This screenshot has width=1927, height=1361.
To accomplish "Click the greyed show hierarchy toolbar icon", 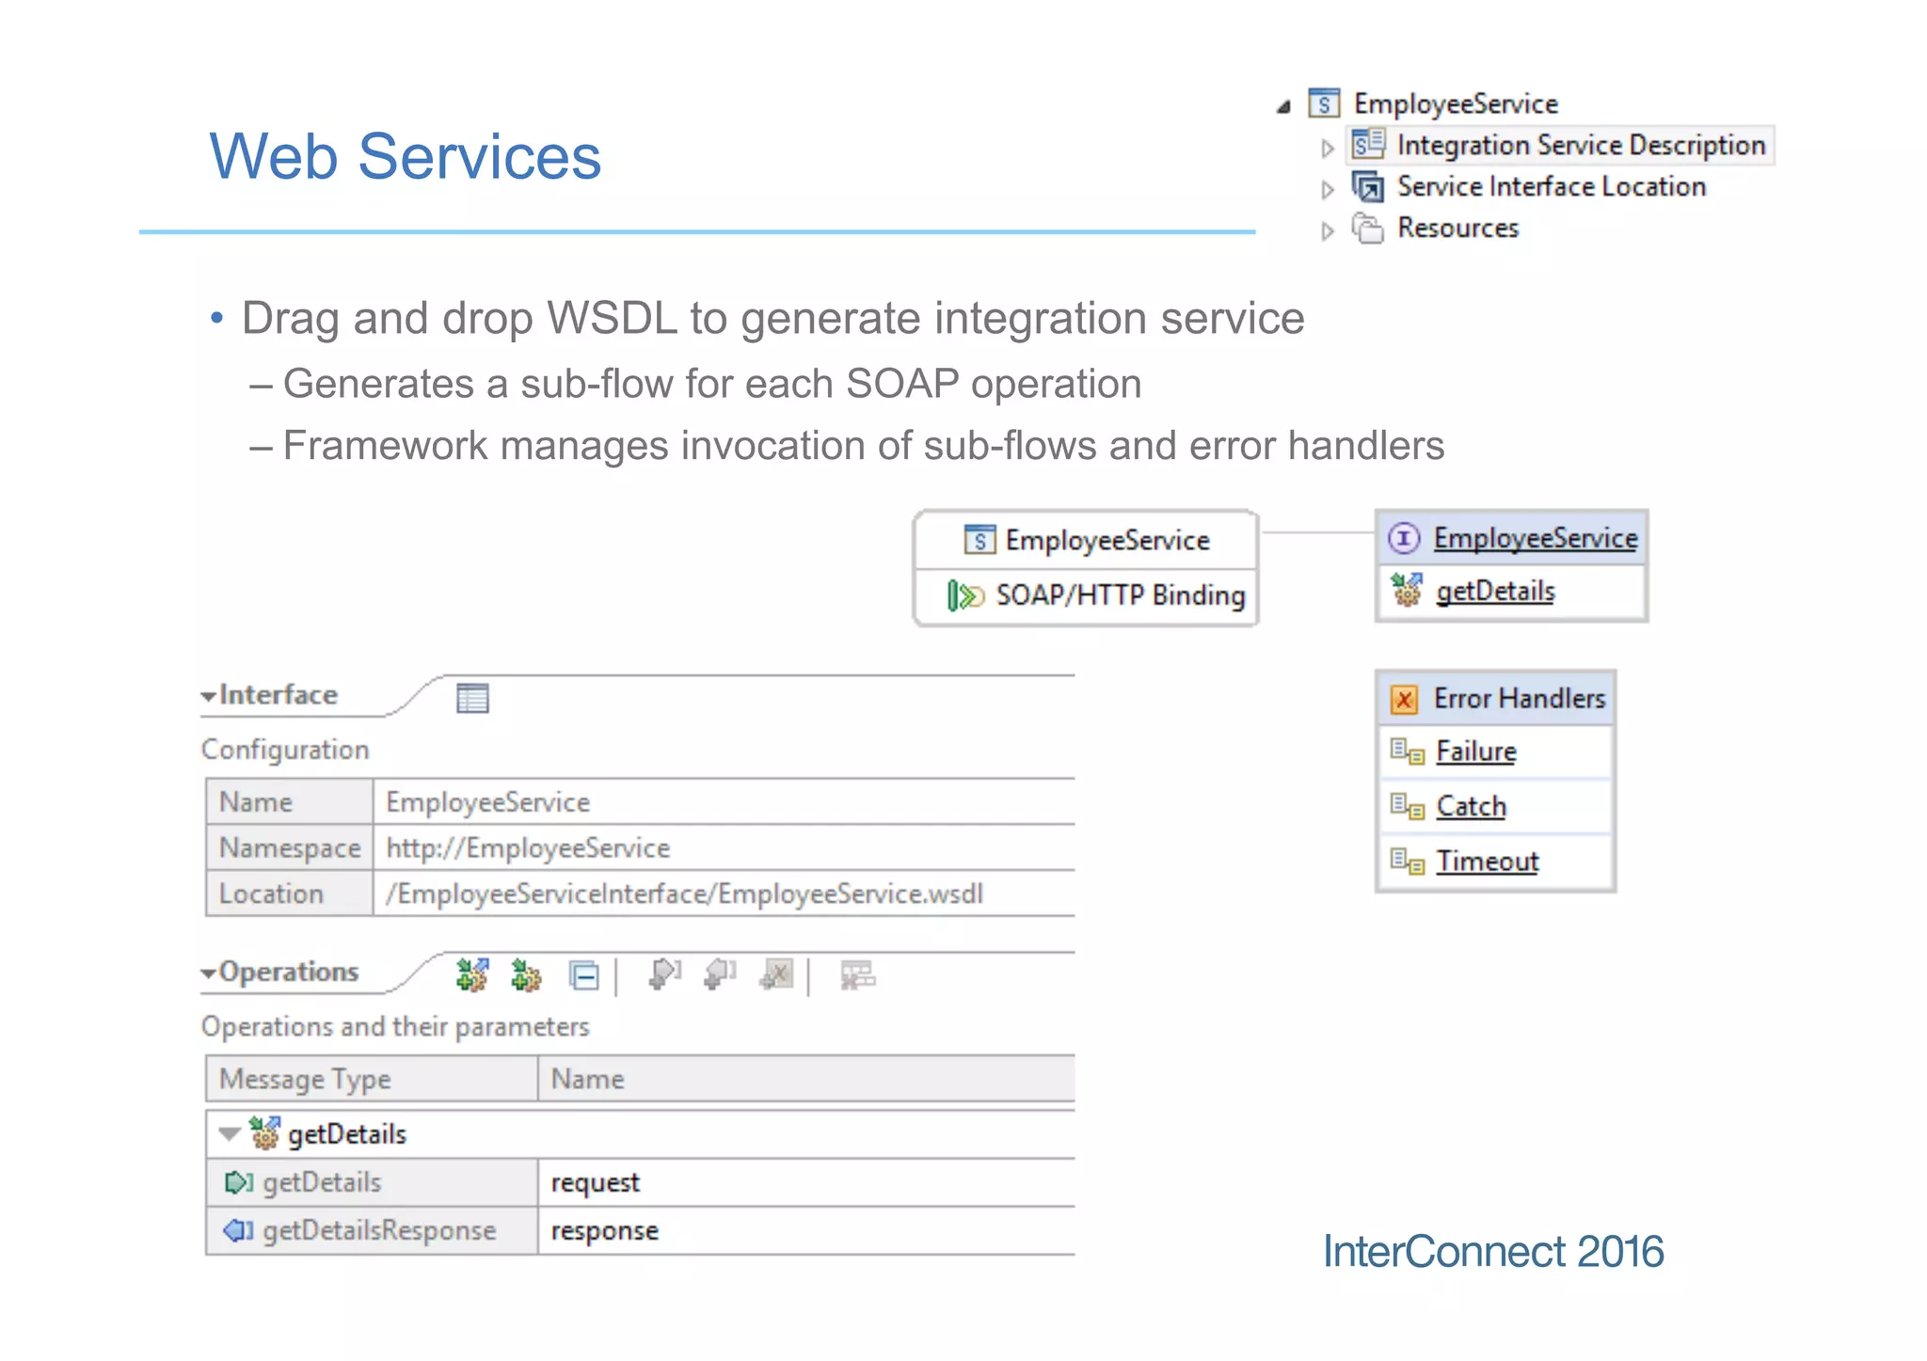I will click(x=857, y=975).
